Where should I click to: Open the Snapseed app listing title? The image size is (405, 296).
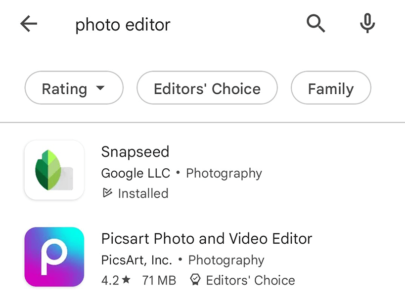pyautogui.click(x=135, y=152)
